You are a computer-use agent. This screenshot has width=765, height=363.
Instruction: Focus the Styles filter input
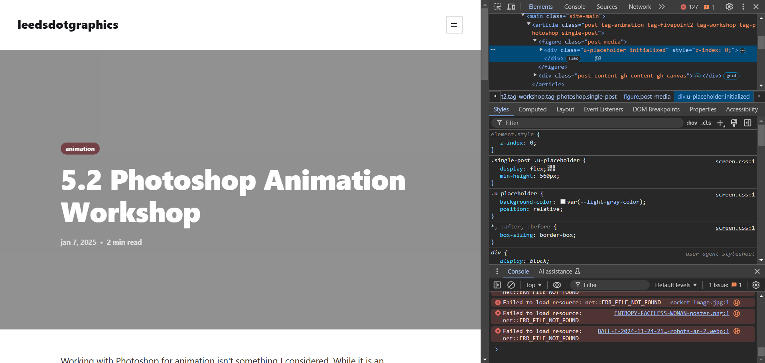[x=587, y=123]
